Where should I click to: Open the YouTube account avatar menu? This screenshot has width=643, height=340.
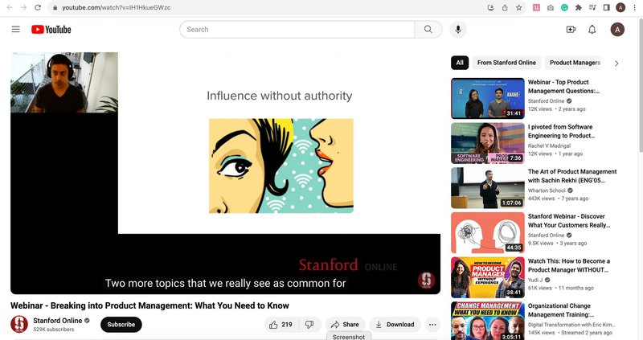coord(617,30)
